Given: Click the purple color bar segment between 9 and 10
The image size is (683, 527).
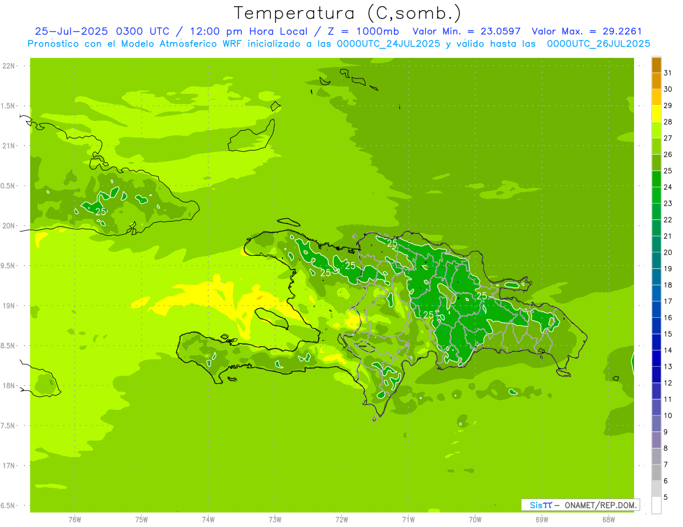Looking at the screenshot, I should coord(656,424).
